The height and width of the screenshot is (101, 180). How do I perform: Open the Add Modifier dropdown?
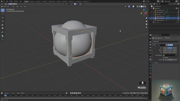tap(166, 42)
